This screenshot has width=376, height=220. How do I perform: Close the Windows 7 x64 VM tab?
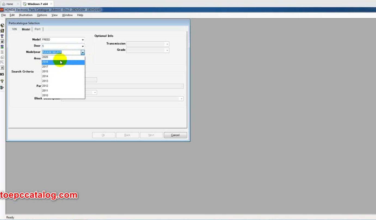coord(51,4)
